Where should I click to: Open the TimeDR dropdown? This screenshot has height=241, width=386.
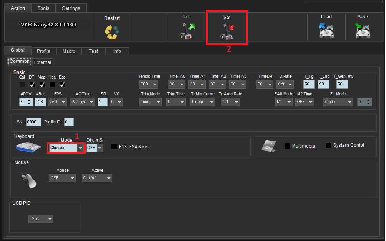(265, 84)
